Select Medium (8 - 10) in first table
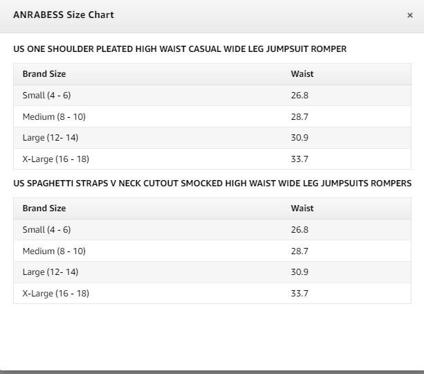Image resolution: width=424 pixels, height=374 pixels. [54, 117]
